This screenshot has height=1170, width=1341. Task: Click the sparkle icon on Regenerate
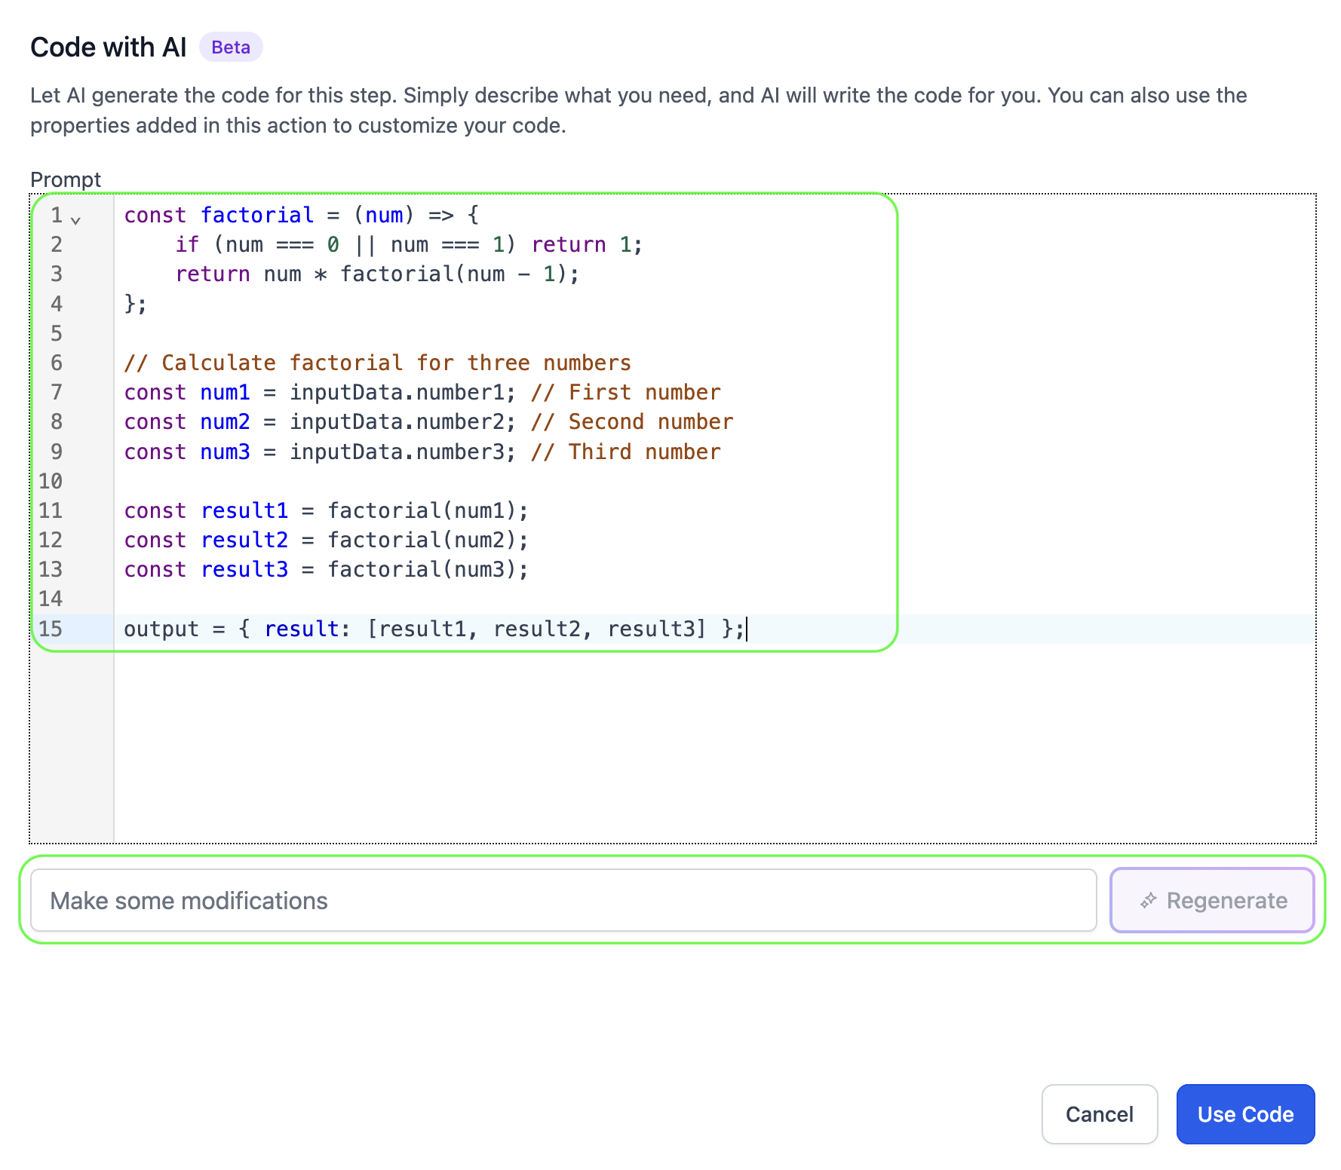coord(1148,900)
